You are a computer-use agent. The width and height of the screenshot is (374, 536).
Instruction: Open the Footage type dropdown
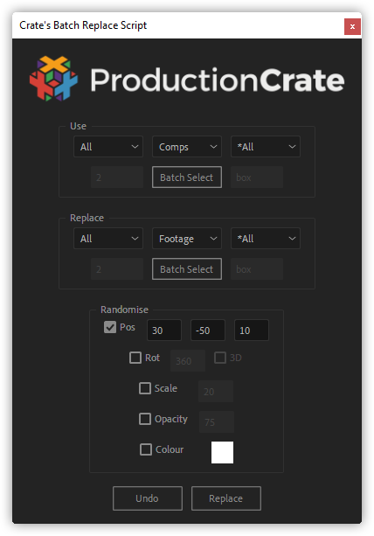(187, 238)
